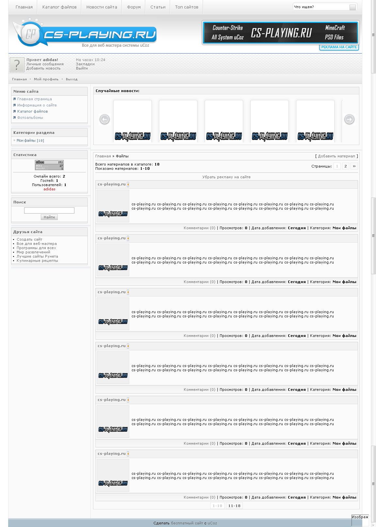
Task: Click the » next page button
Action: [354, 166]
